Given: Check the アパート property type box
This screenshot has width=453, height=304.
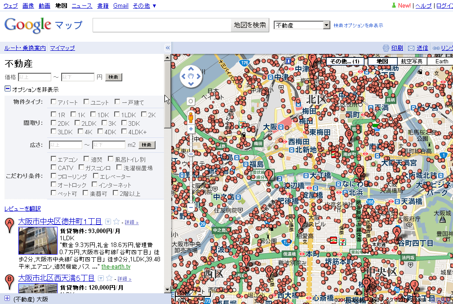Looking at the screenshot, I should pos(53,102).
